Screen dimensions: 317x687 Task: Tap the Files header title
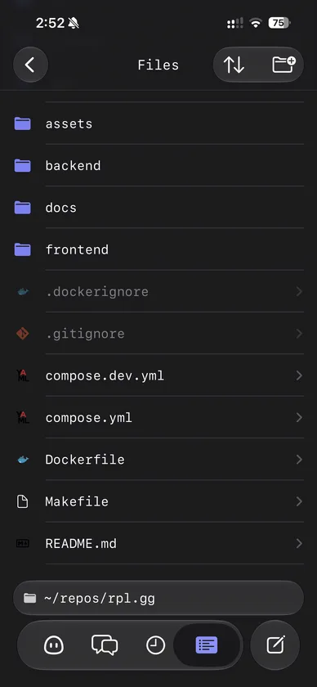click(x=158, y=65)
